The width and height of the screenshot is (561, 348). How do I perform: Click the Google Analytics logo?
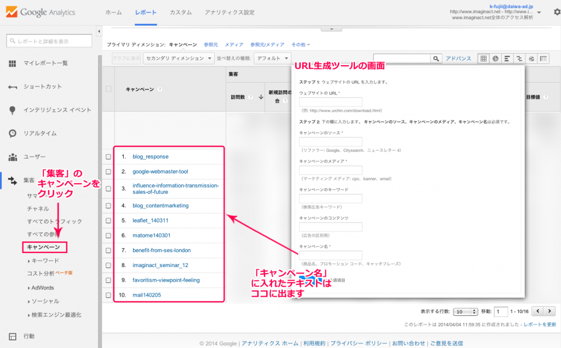coord(41,12)
